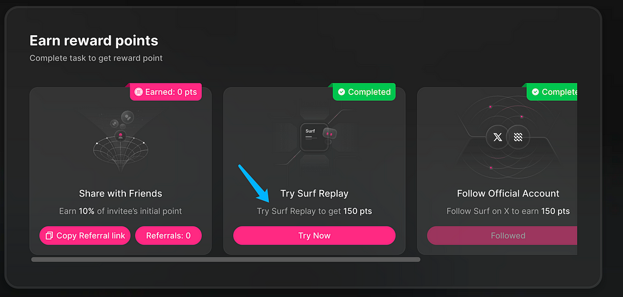Select the Follow Official Account heading

[508, 194]
